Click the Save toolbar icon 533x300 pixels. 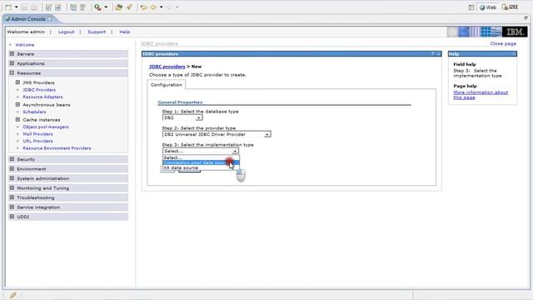(x=24, y=7)
